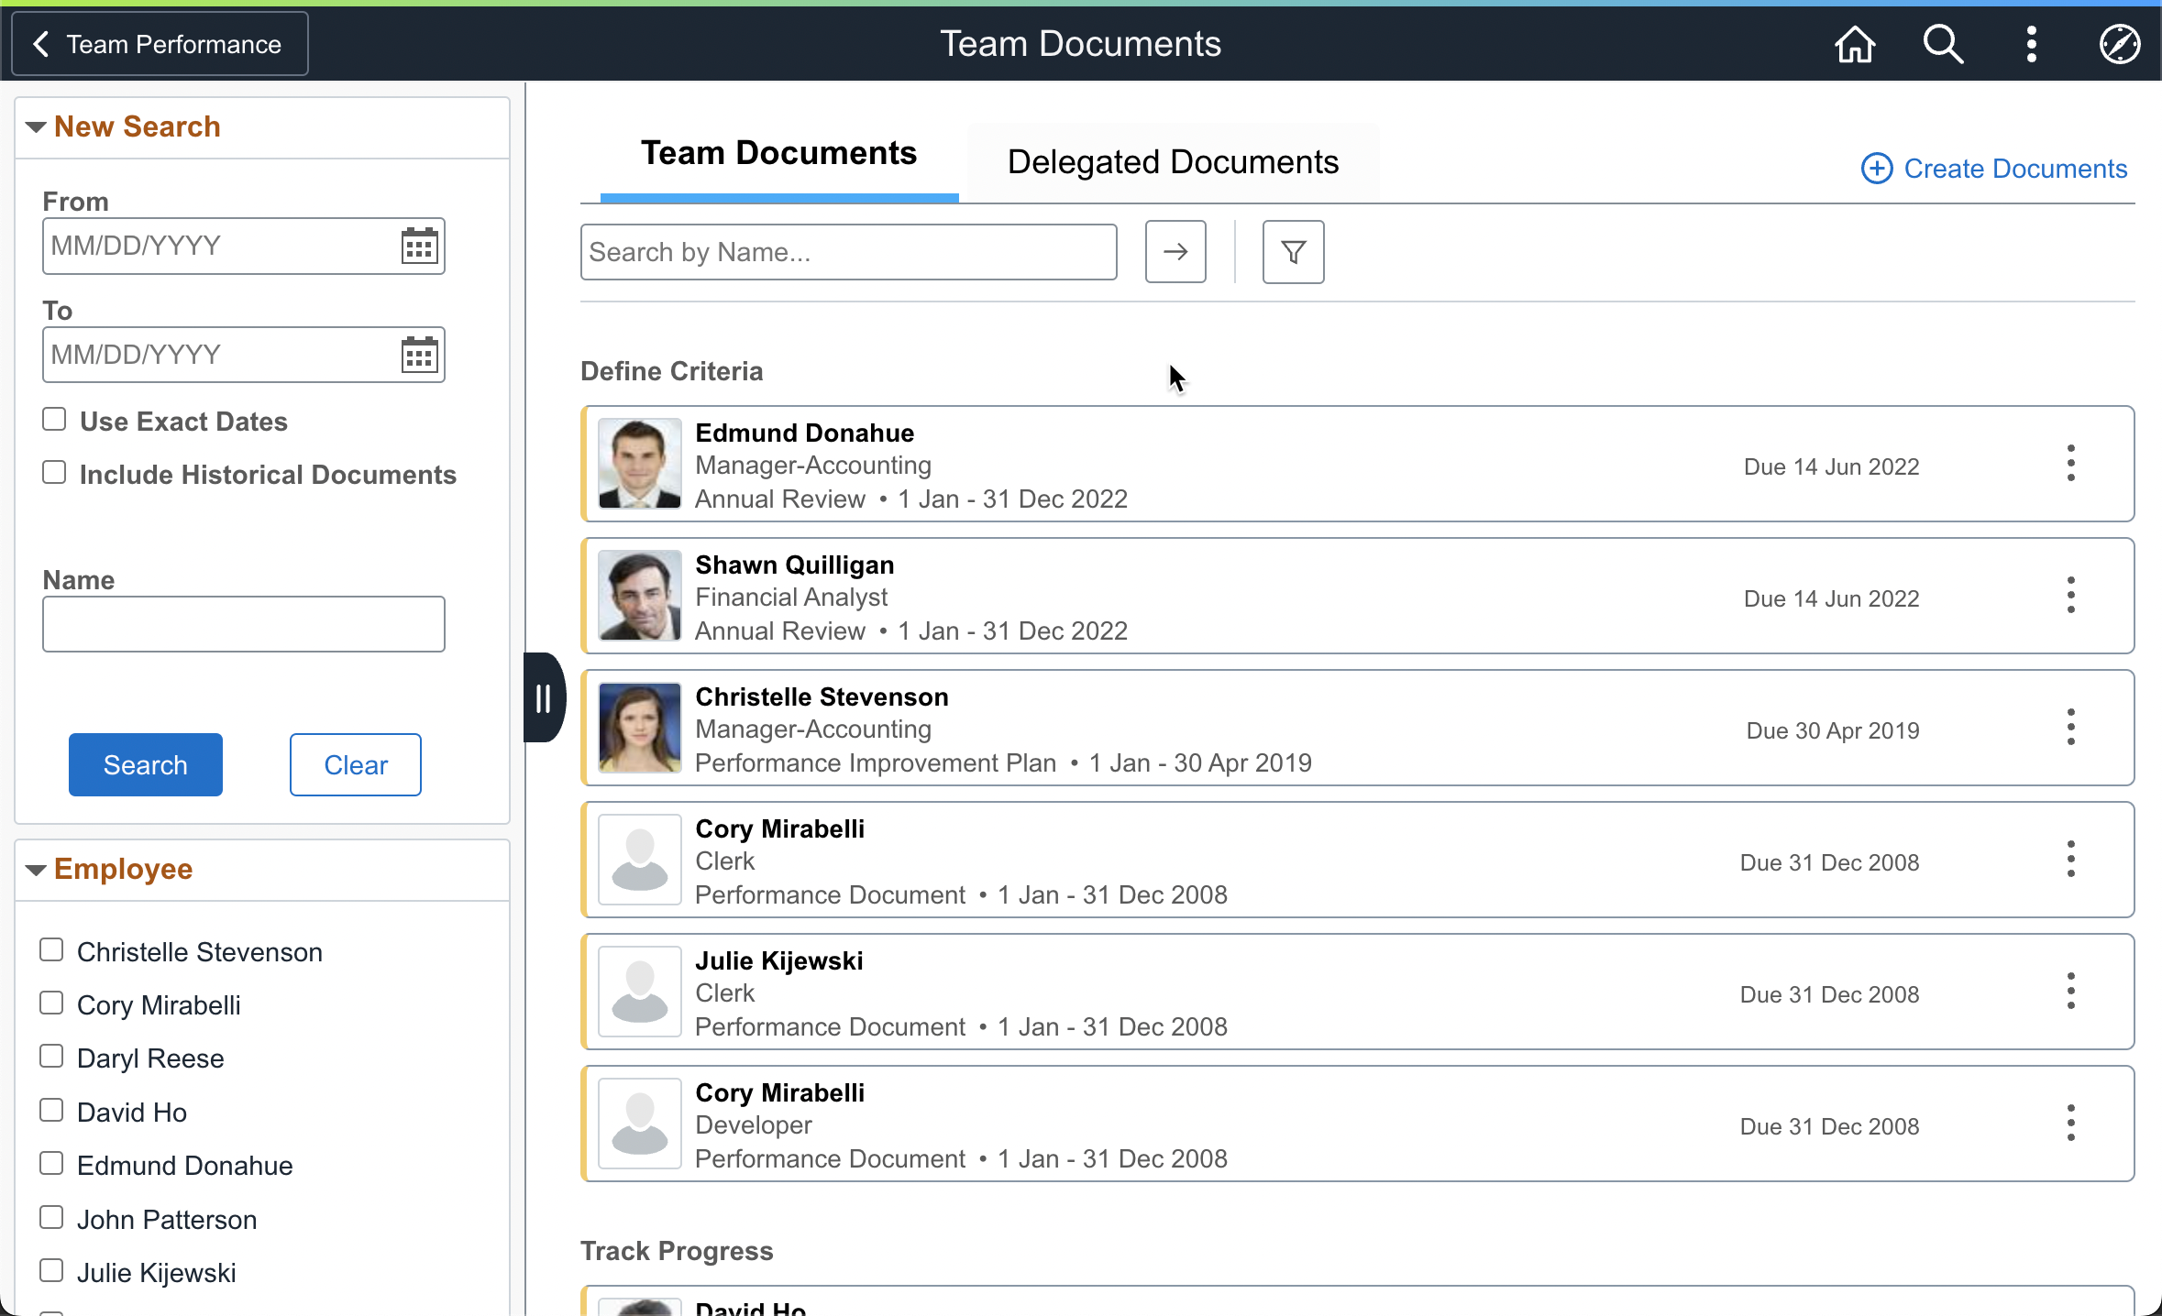Image resolution: width=2162 pixels, height=1316 pixels.
Task: Open the header Actions menu (three dots)
Action: [2031, 44]
